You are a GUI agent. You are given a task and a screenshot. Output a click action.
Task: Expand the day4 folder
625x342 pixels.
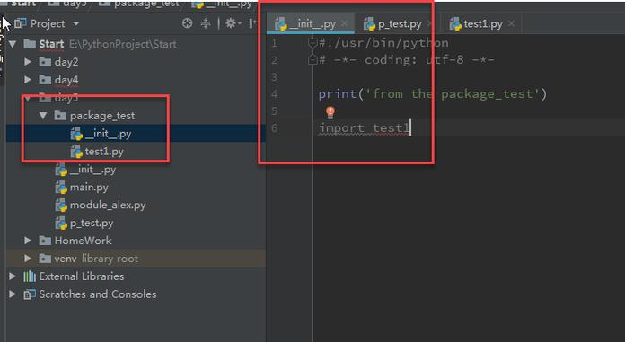28,80
